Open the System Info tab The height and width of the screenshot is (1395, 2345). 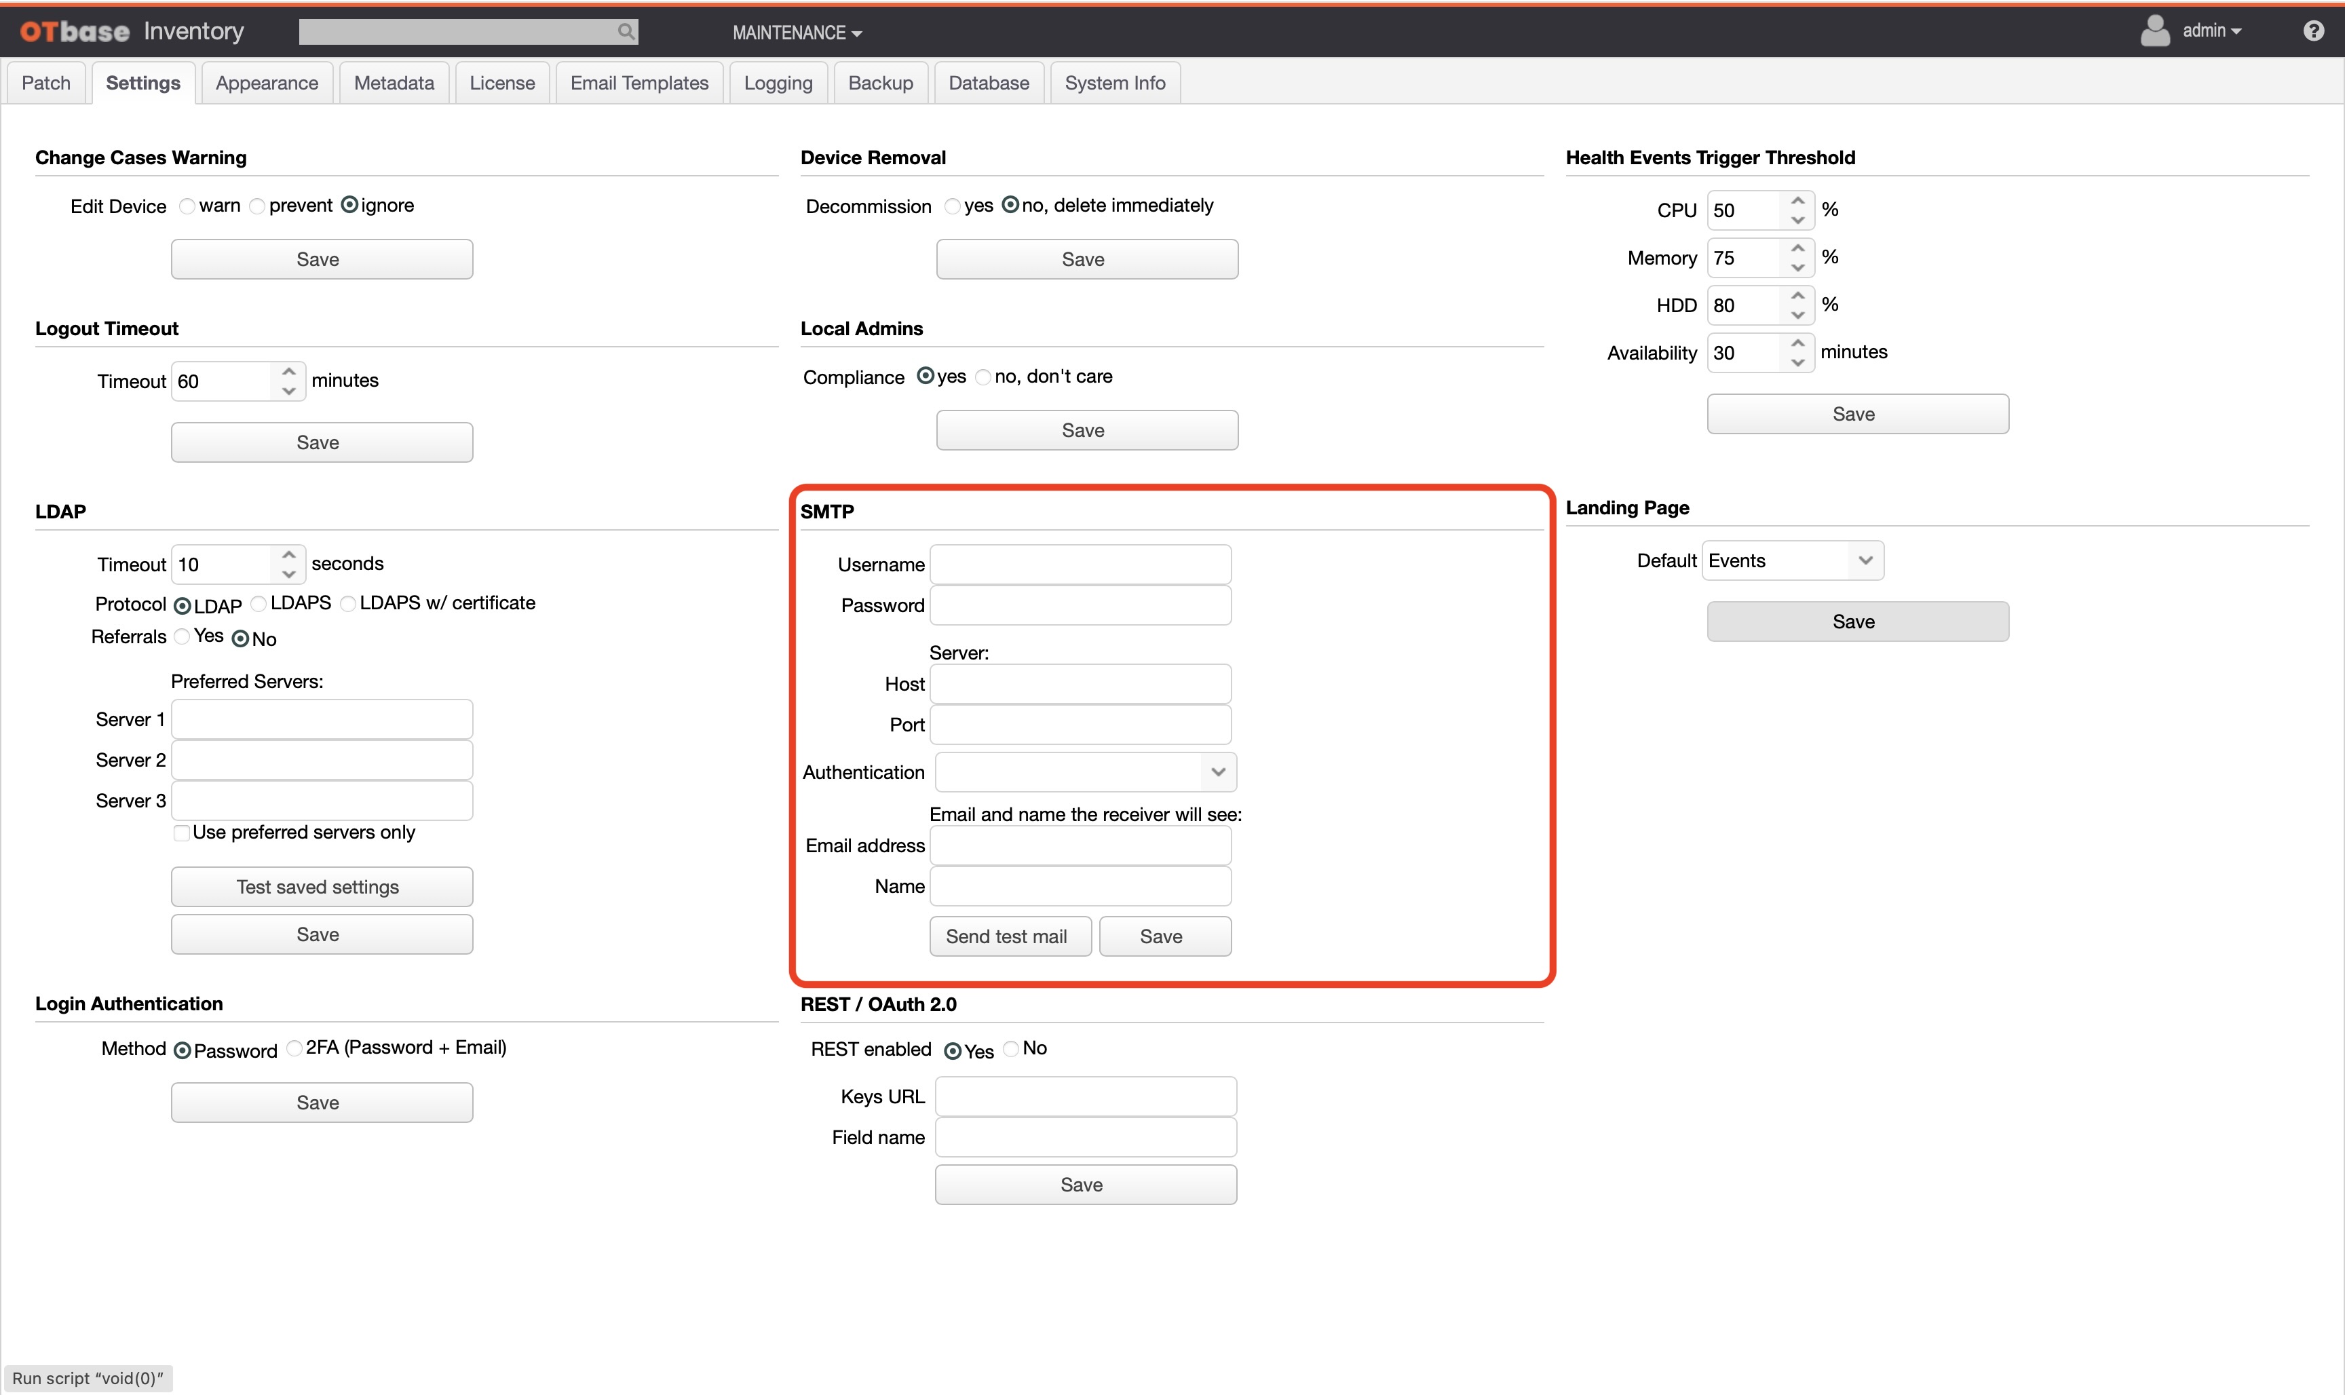[x=1115, y=83]
